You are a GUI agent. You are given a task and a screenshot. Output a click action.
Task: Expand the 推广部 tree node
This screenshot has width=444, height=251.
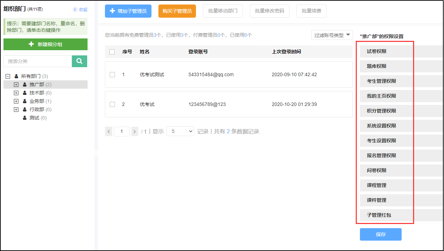point(16,84)
